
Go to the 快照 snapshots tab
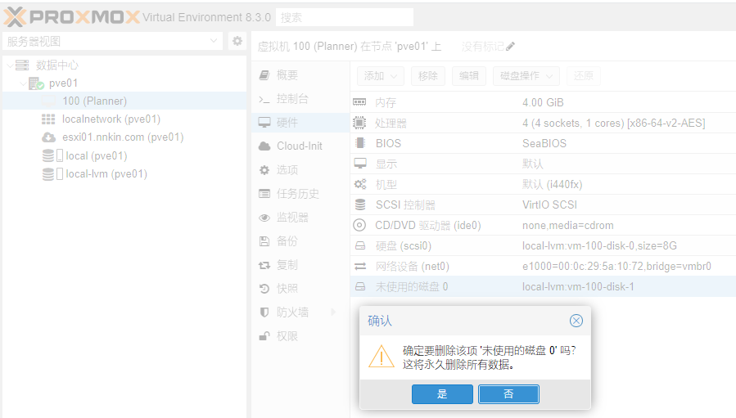(x=287, y=288)
